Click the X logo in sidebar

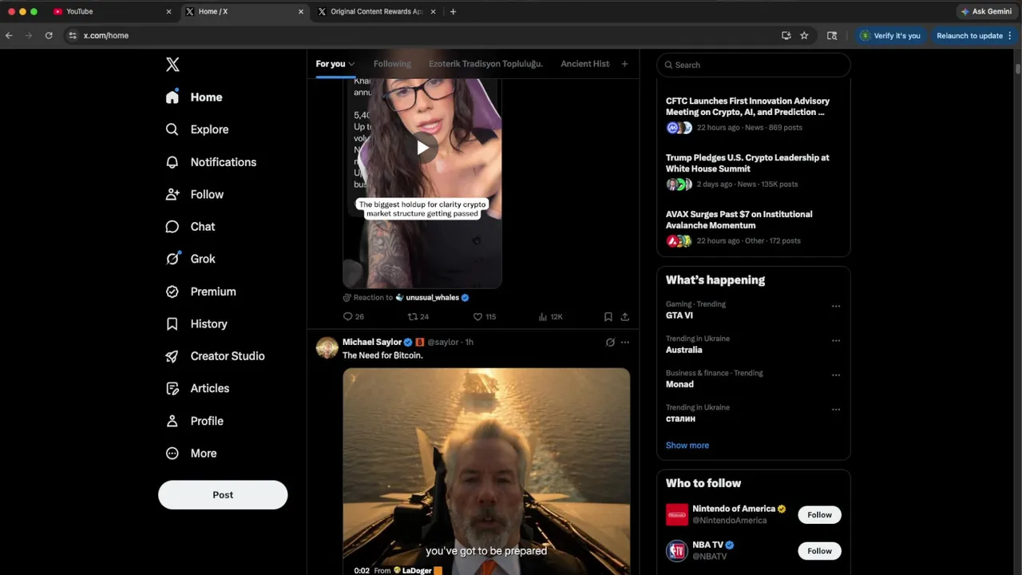point(172,65)
